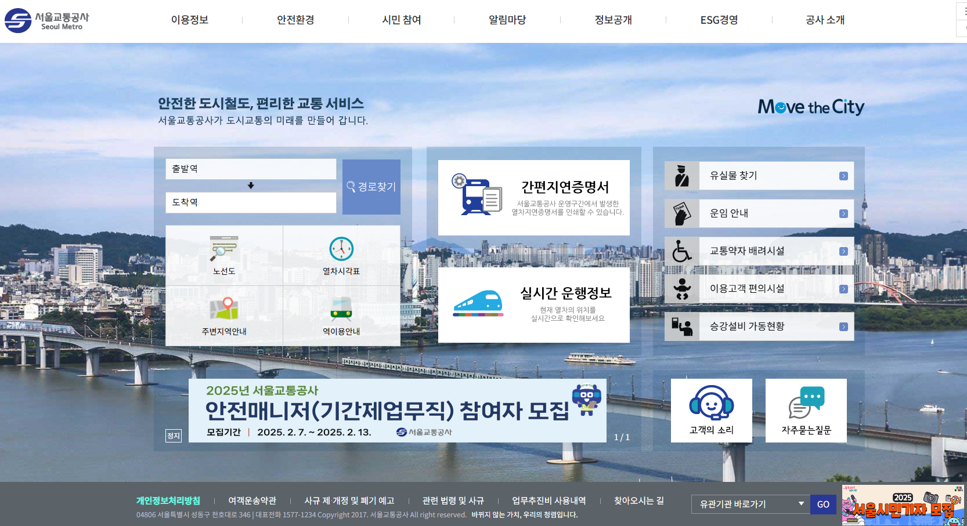Open 개인정보처리방침 footer link
Viewport: 967px width, 526px height.
pyautogui.click(x=168, y=500)
